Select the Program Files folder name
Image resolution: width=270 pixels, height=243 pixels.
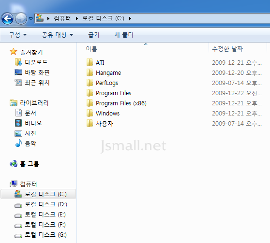(x=114, y=93)
